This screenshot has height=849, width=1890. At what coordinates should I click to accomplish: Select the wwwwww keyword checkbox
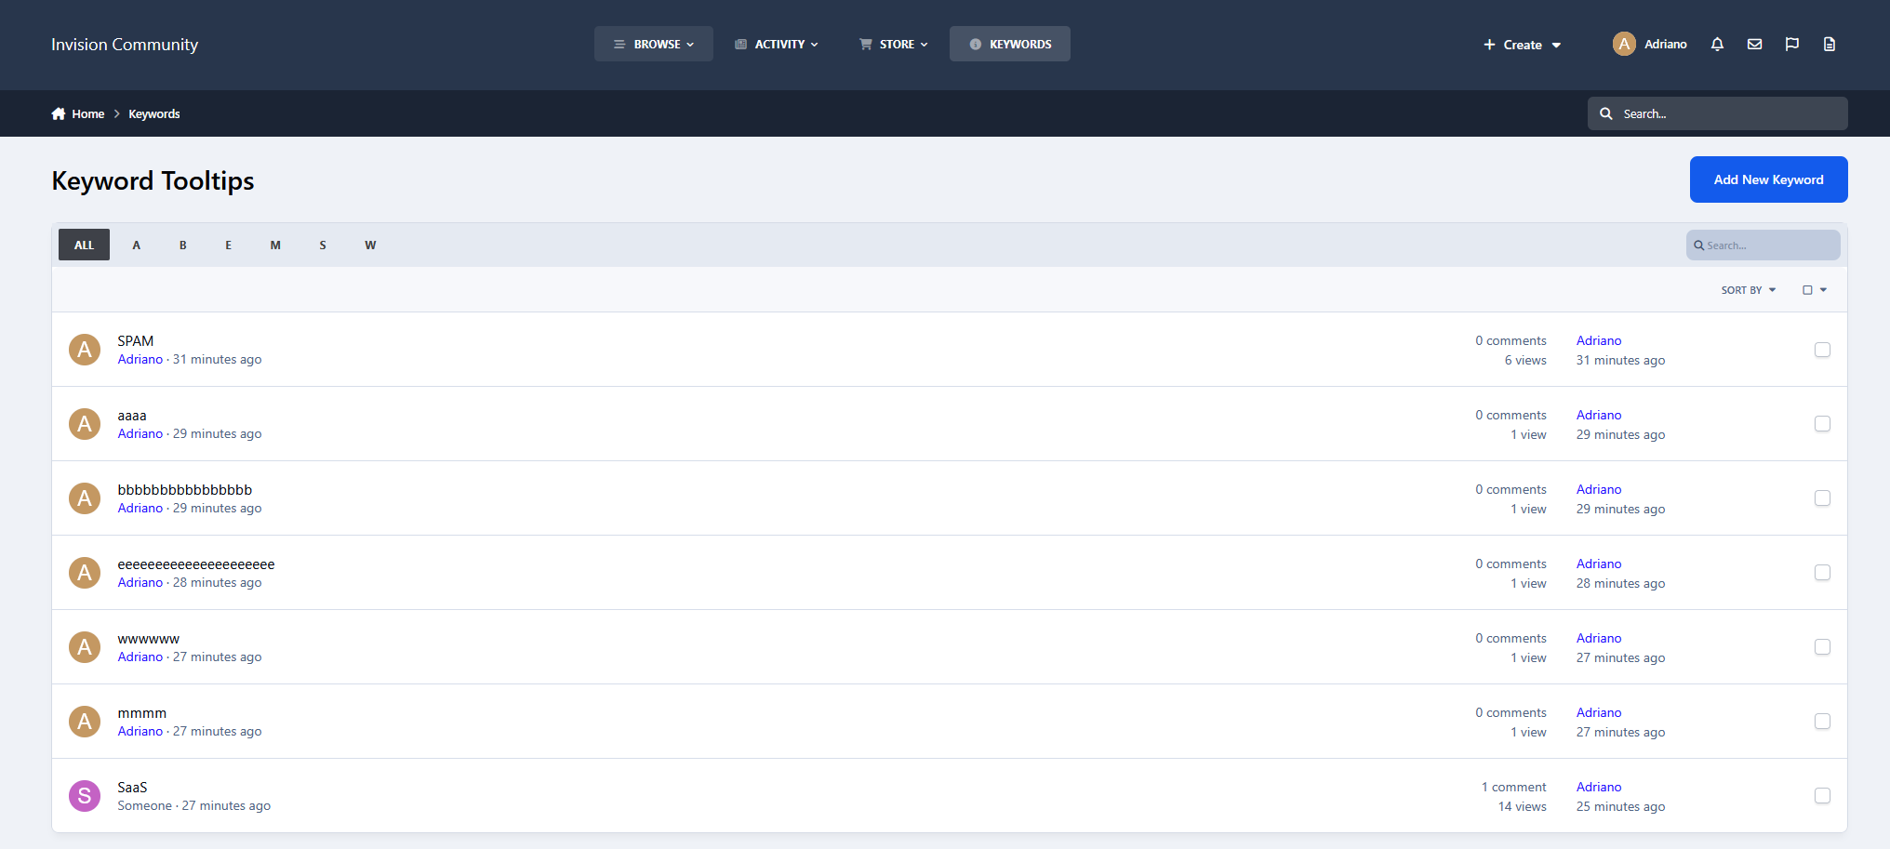(1822, 647)
